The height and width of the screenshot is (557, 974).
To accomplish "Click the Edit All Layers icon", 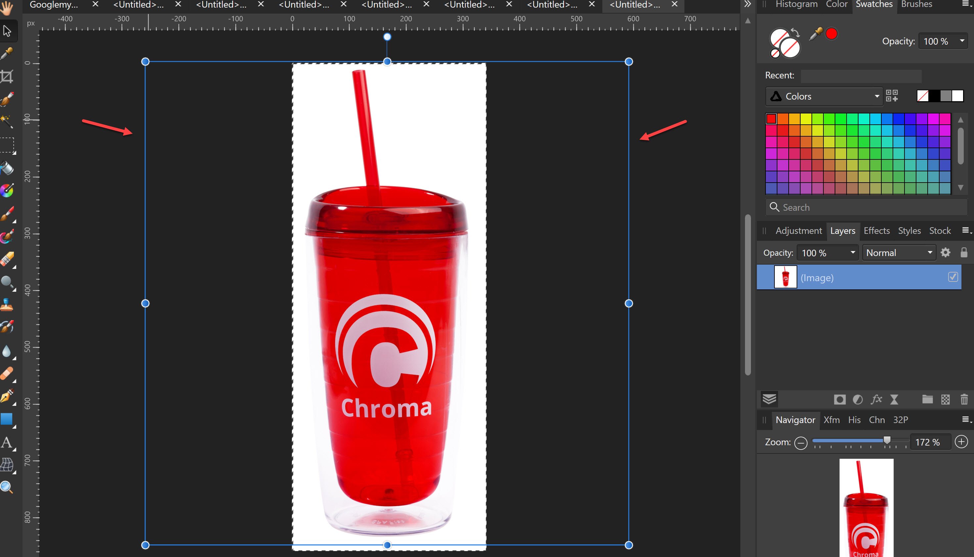I will click(769, 399).
